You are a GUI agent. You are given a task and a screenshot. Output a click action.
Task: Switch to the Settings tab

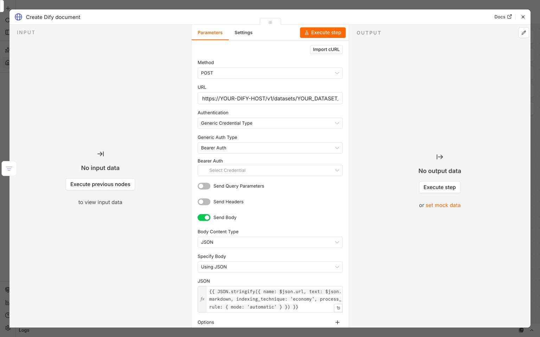tap(244, 33)
